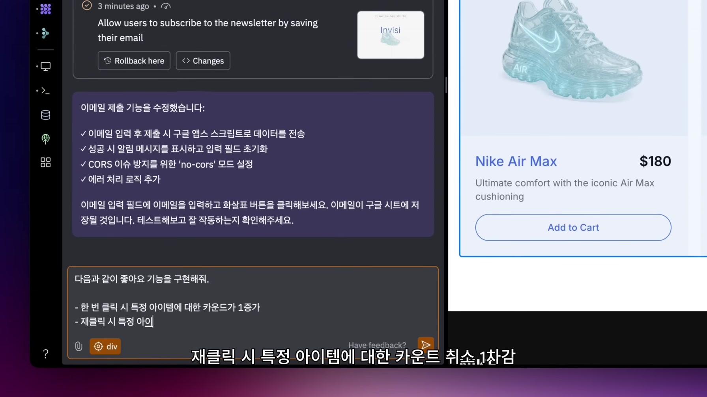Click the 'CORS 이슈 방지' checklist line

(166, 164)
